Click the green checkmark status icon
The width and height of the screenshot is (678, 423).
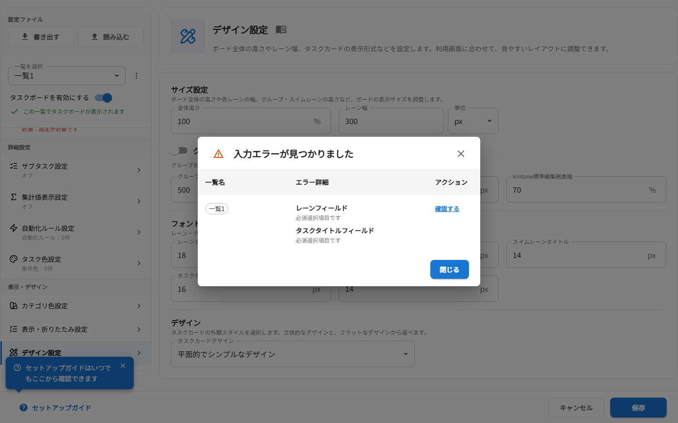point(15,111)
